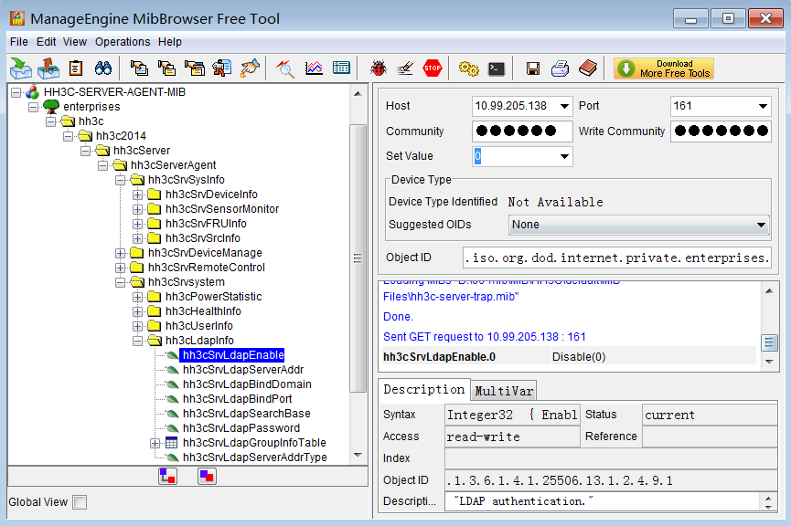Click the clipboard MIB loader icon

click(x=76, y=68)
